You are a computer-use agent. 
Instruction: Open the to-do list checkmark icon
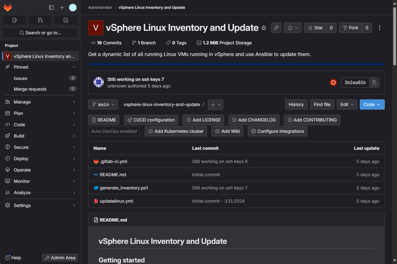pos(66,20)
